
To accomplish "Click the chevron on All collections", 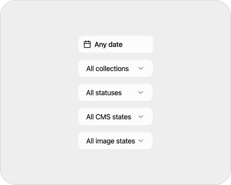I will [141, 68].
